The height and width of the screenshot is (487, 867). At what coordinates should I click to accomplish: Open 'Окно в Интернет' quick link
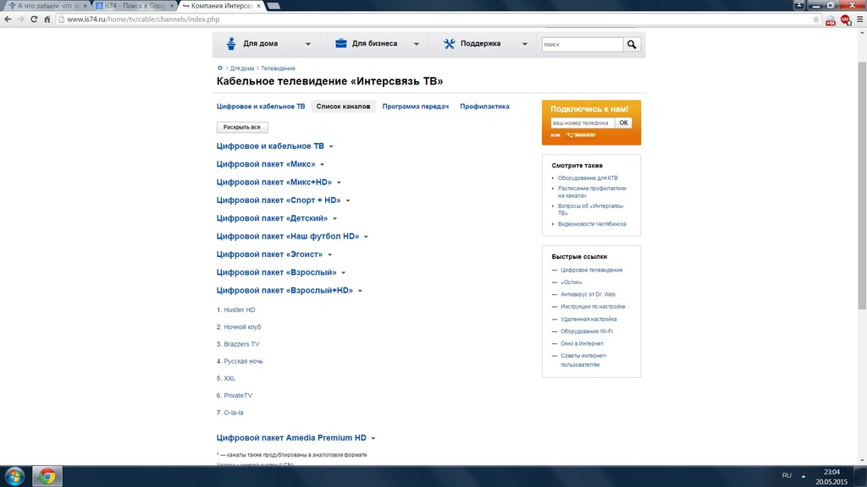point(583,343)
